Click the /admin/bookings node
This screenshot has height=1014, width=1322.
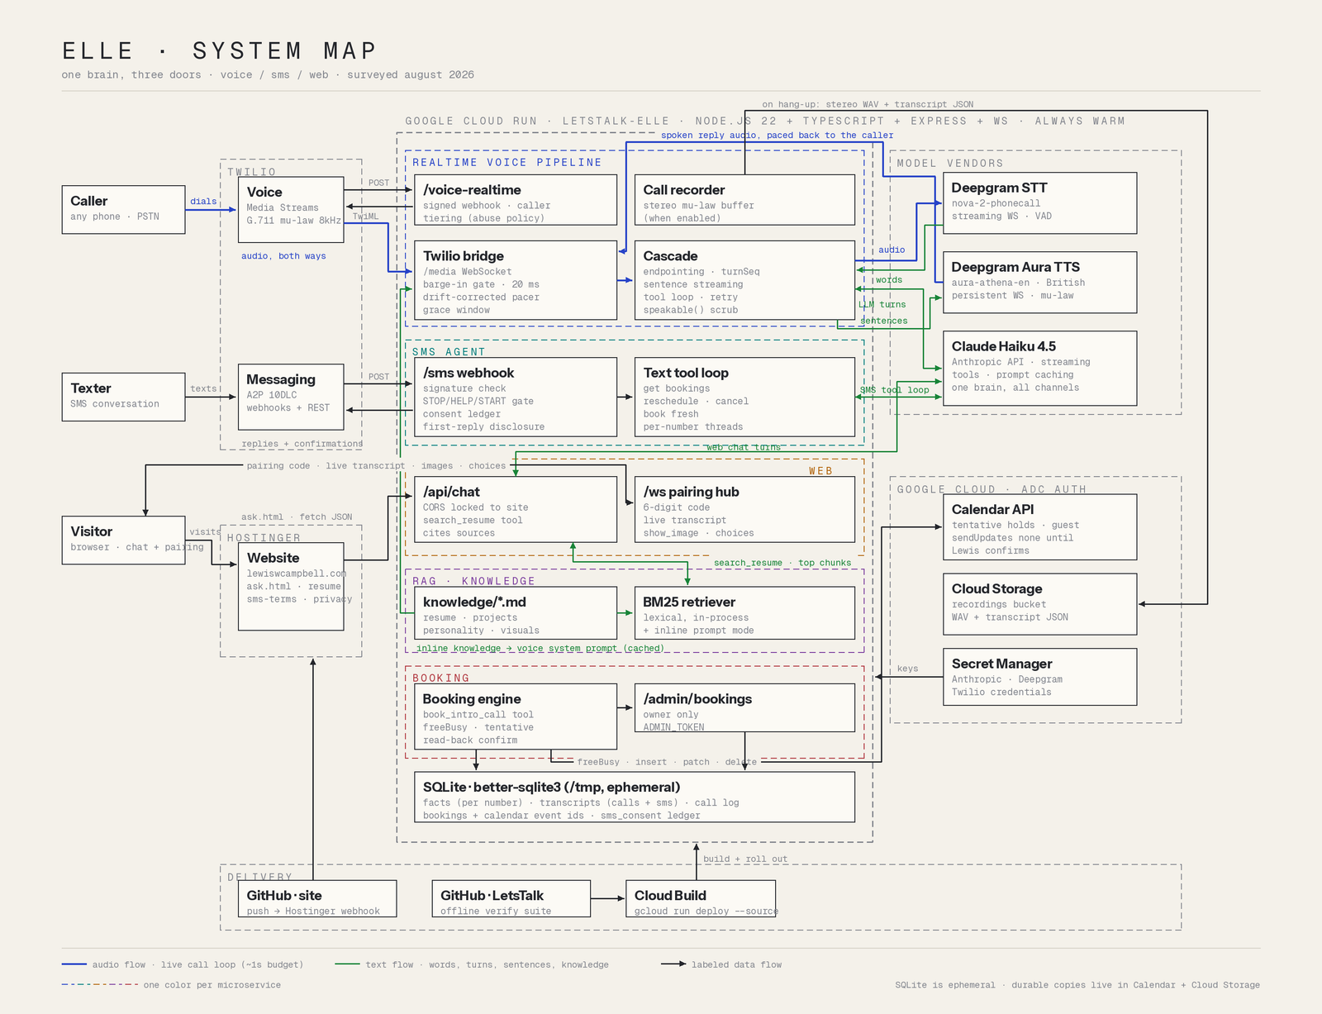744,707
